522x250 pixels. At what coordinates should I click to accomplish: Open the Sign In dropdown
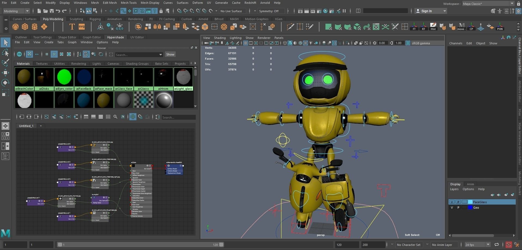431,11
